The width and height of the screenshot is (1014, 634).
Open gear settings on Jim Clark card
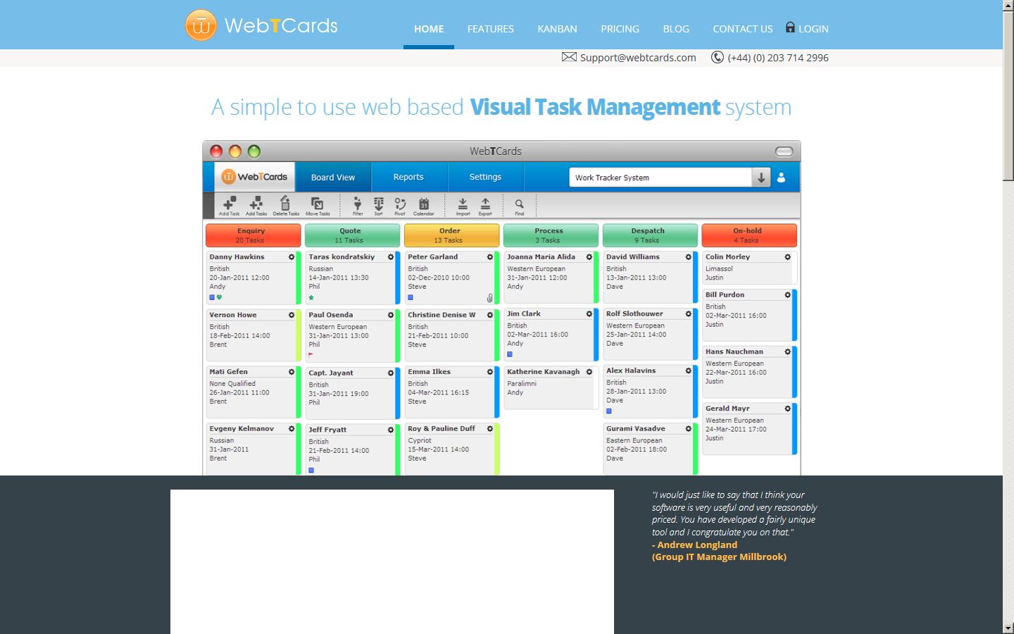(589, 313)
